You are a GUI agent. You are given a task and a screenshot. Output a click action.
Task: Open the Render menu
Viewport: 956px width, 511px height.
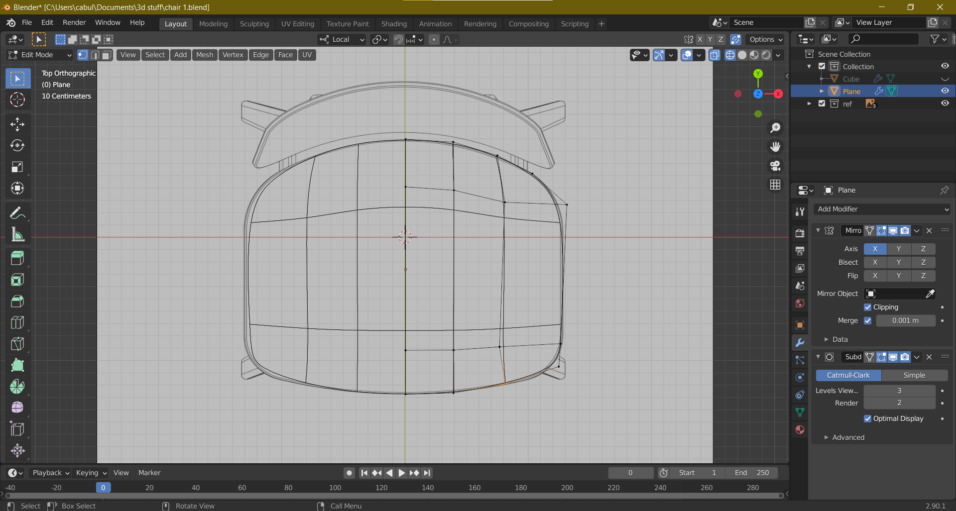(74, 22)
